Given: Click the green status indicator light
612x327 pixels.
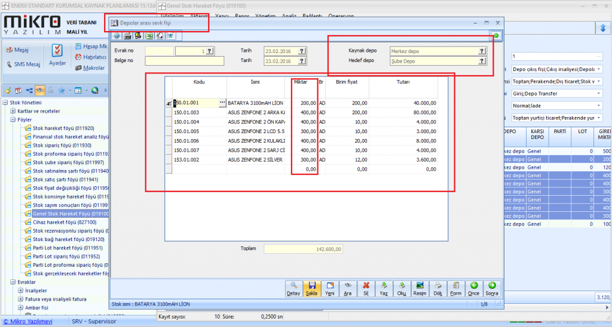Looking at the screenshot, I should [x=496, y=36].
